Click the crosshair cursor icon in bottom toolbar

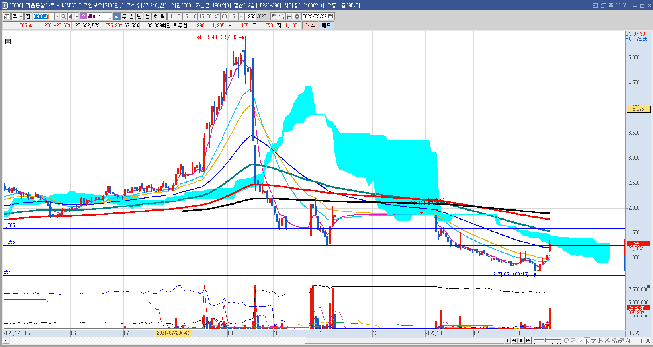[x=587, y=341]
